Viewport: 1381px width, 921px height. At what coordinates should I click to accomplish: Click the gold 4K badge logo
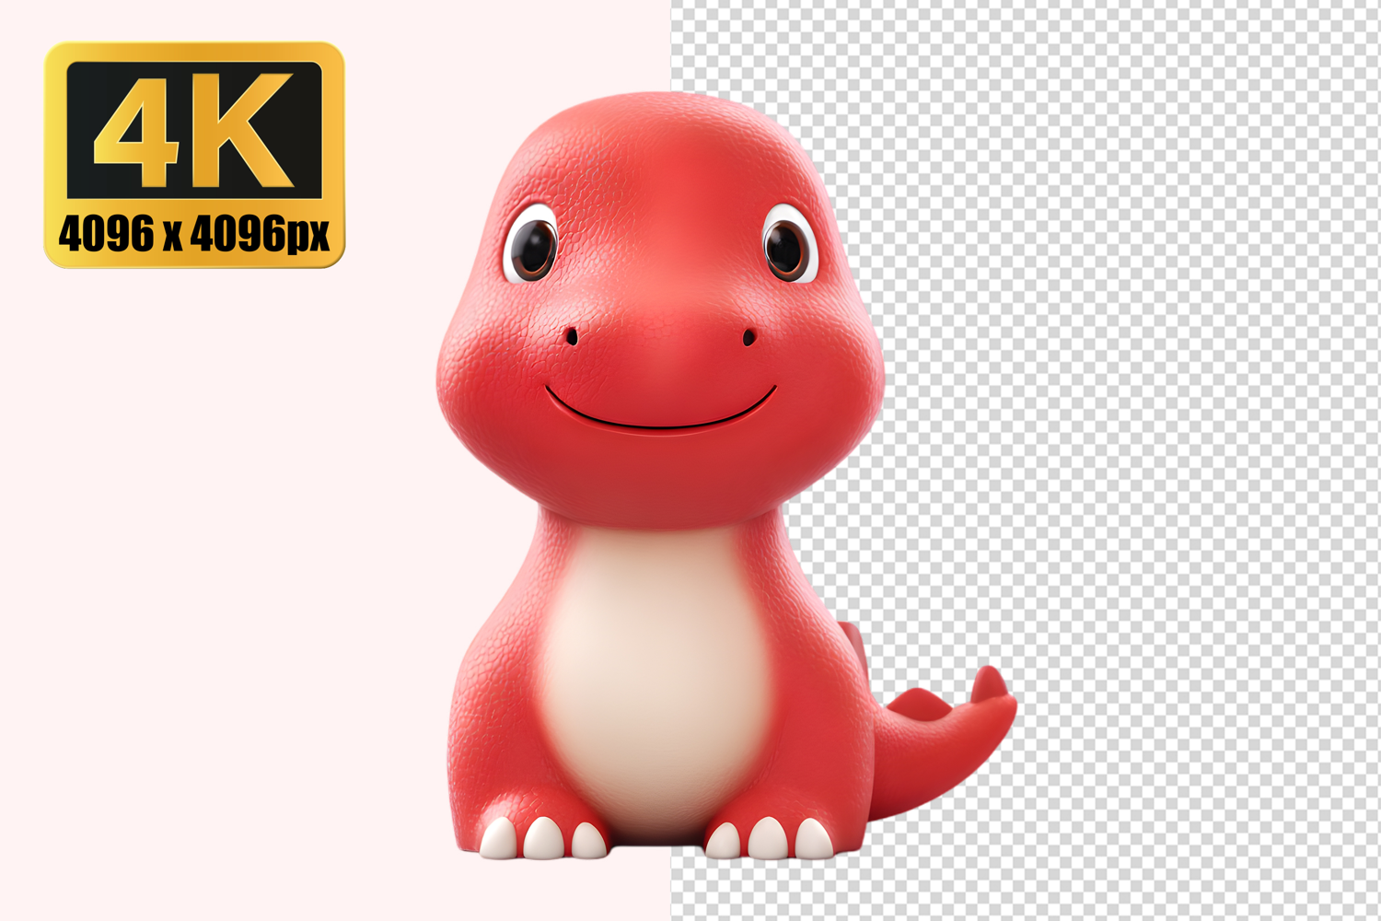point(194,155)
